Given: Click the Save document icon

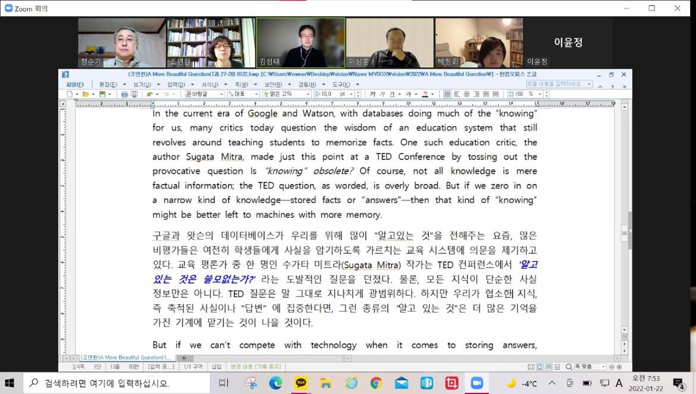Looking at the screenshot, I should [x=102, y=94].
